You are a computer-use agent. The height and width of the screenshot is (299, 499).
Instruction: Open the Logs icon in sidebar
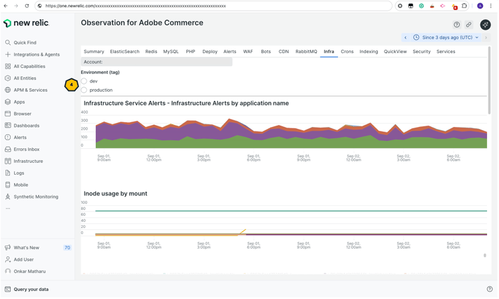pos(8,173)
